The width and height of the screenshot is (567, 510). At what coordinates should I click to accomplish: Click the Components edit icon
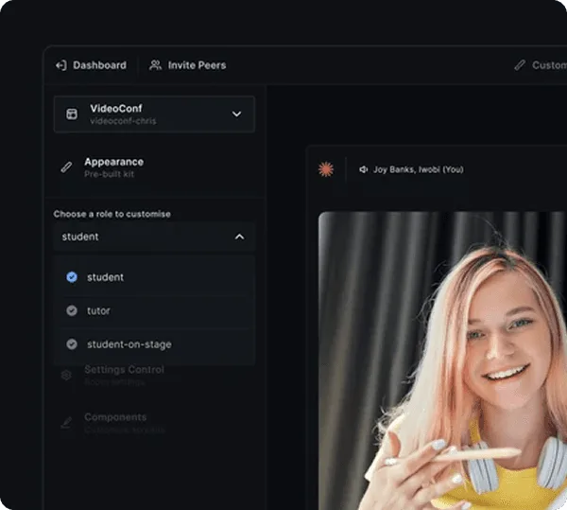click(66, 423)
